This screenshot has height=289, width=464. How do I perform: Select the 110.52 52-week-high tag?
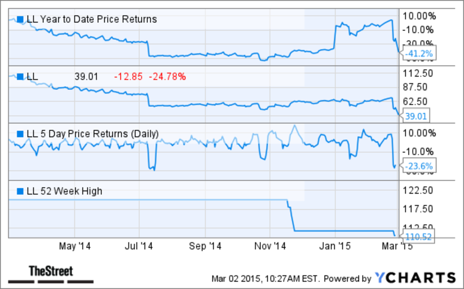coord(419,236)
